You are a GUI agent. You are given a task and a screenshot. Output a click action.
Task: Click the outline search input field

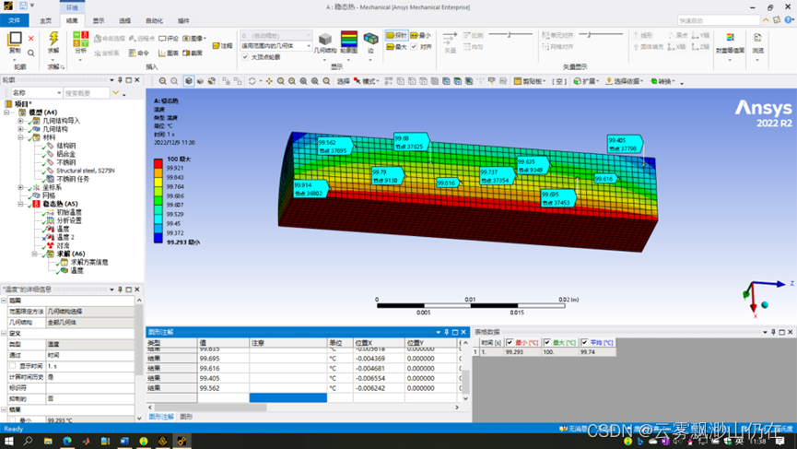85,93
